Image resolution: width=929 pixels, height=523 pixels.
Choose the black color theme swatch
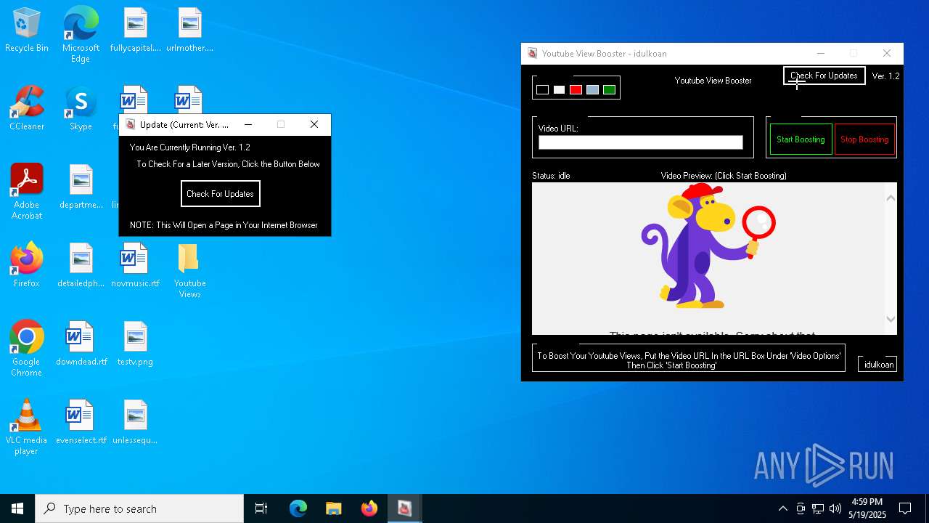(542, 90)
